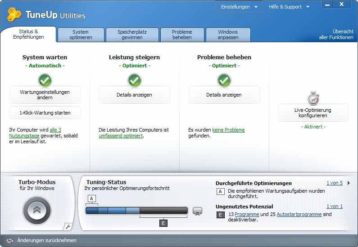
Task: Click Details anzeigen under Probleme beheben
Action: 224,95
